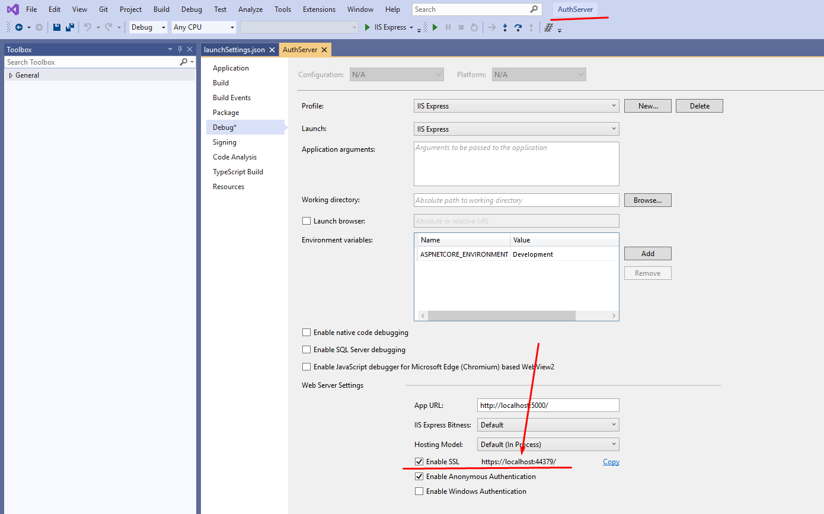
Task: Close the launchSettings.json tab
Action: point(272,50)
